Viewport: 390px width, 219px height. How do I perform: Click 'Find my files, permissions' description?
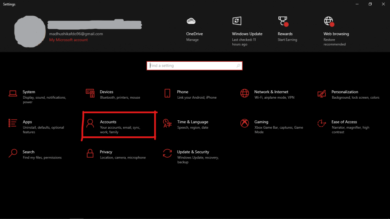(x=42, y=158)
